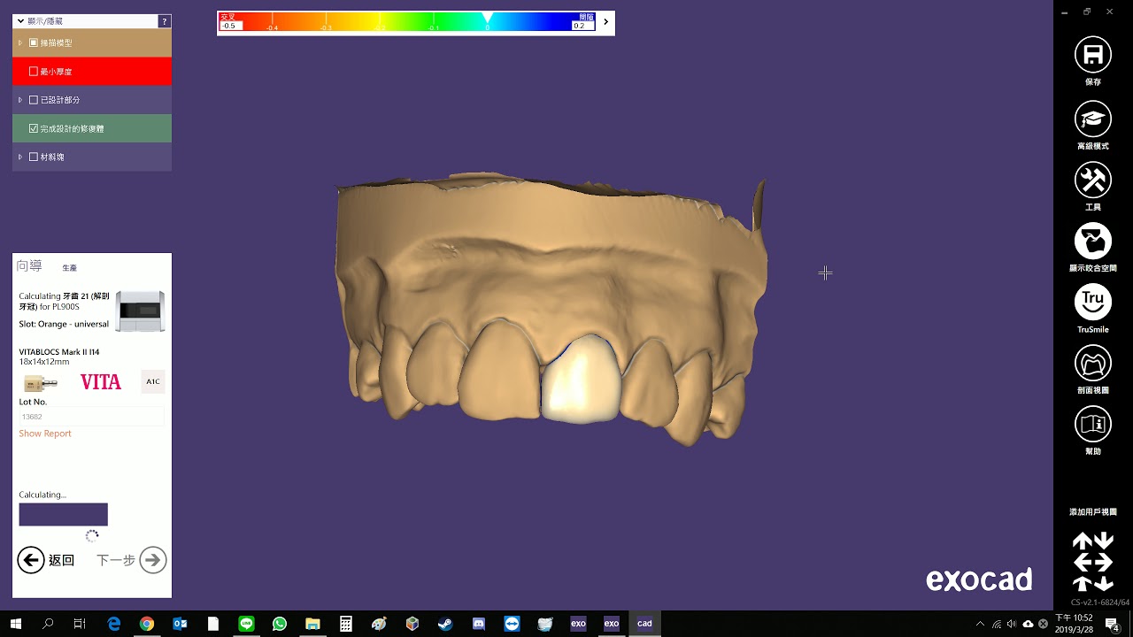Viewport: 1133px width, 637px height.
Task: Open Outlook from taskbar
Action: [x=180, y=624]
